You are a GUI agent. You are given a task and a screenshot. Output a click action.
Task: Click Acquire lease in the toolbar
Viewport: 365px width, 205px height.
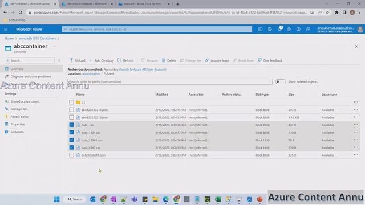[x=217, y=60]
